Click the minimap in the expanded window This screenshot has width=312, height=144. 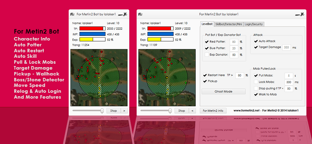coord(167,78)
